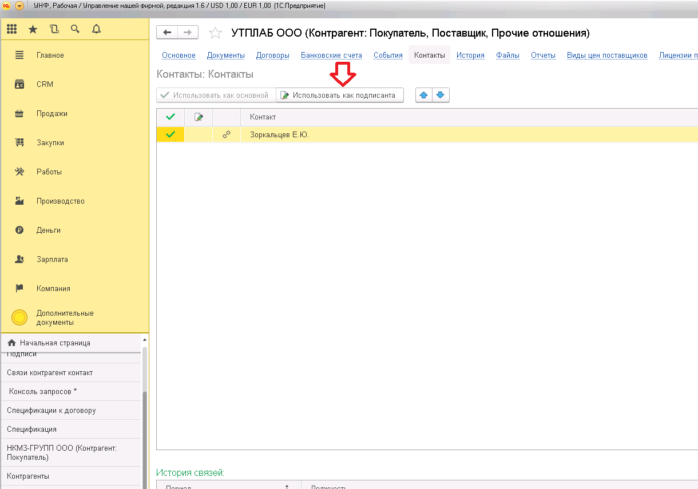Add УТПЛАБ ООО to favorites star
This screenshot has height=489, width=698.
(x=215, y=33)
